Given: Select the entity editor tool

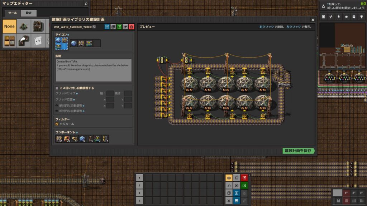Looking at the screenshot, I should pos(38,26).
